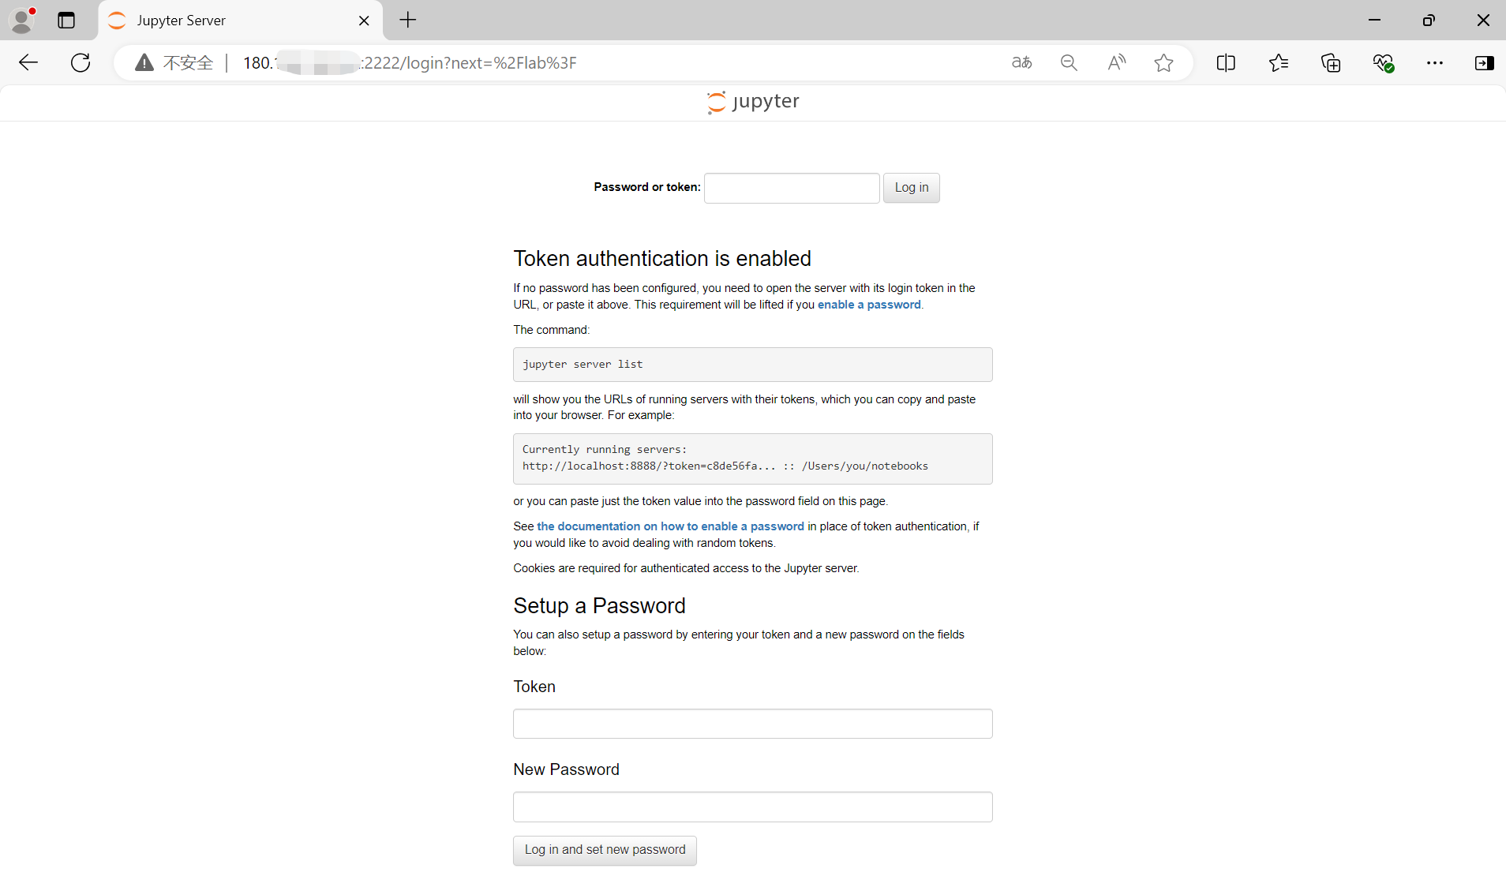This screenshot has height=876, width=1506.
Task: Add page to favorites star
Action: click(x=1163, y=63)
